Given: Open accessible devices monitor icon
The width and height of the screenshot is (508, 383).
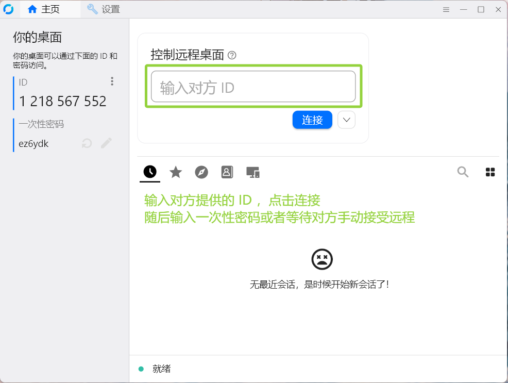Looking at the screenshot, I should click(x=252, y=172).
